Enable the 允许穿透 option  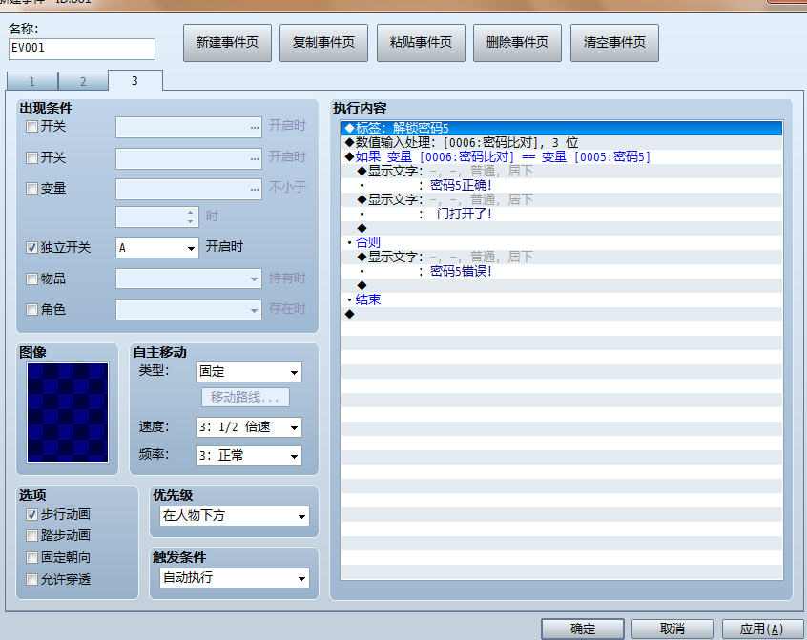31,580
